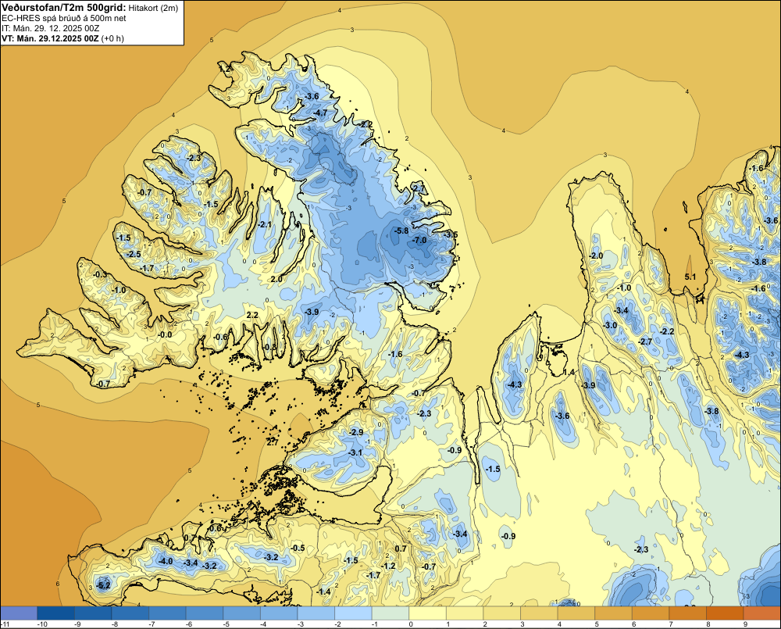781x629 pixels.
Task: Click the 'VT: Mán. 29.12.2025 00Z' valid time
Action: pos(50,38)
